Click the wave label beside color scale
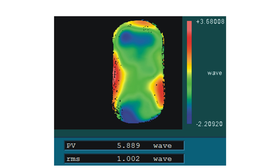Viewport: 280px width, 168px height. [x=214, y=73]
